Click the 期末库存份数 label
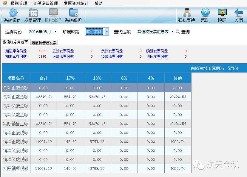The height and width of the screenshot is (177, 247). click(x=16, y=56)
